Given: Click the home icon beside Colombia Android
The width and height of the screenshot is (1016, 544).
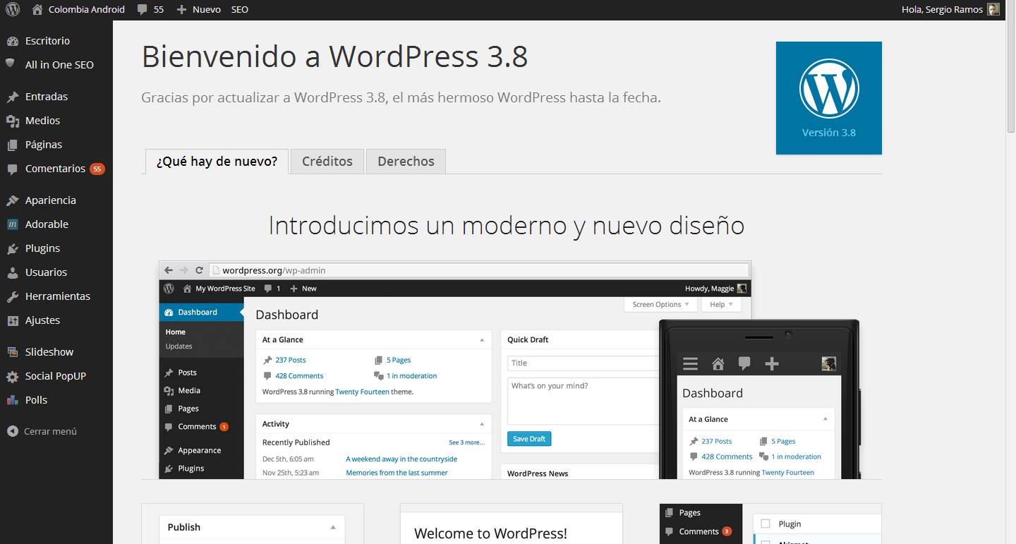Looking at the screenshot, I should [36, 9].
